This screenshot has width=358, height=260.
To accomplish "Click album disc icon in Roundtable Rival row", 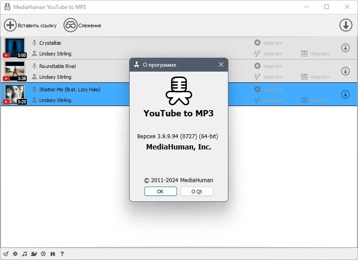I will (257, 66).
